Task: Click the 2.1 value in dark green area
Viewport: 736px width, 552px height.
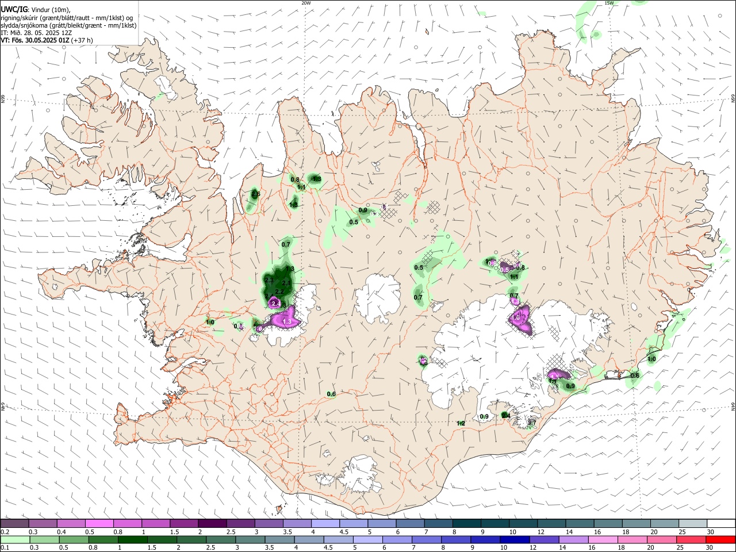Action: pyautogui.click(x=286, y=283)
